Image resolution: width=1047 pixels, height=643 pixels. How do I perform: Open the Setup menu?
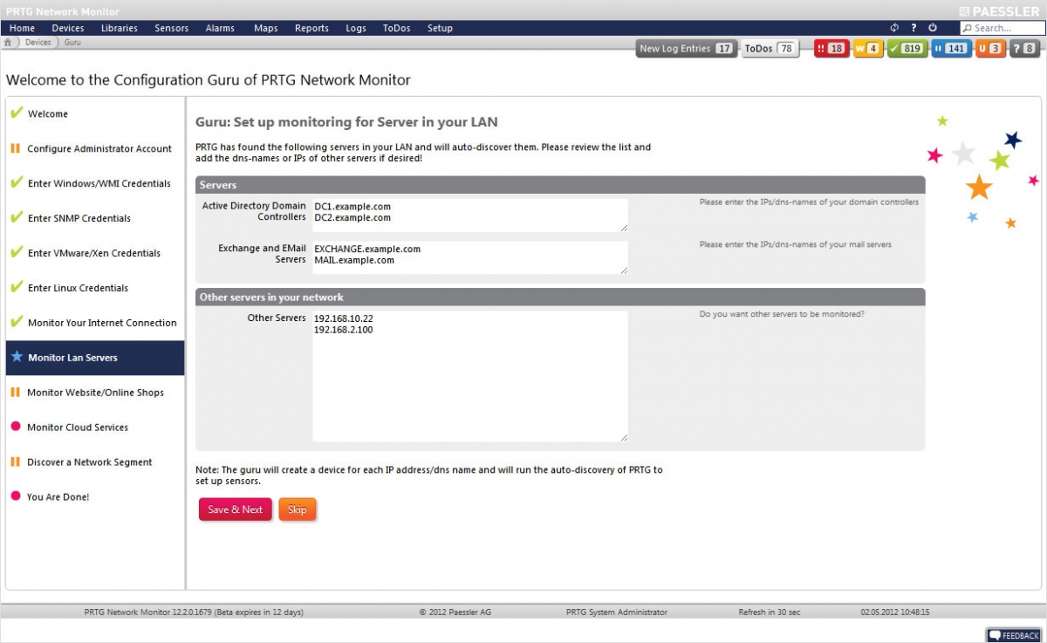pyautogui.click(x=440, y=28)
